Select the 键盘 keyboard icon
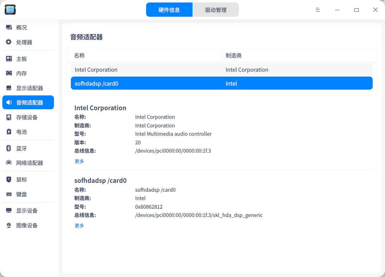 [x=9, y=194]
